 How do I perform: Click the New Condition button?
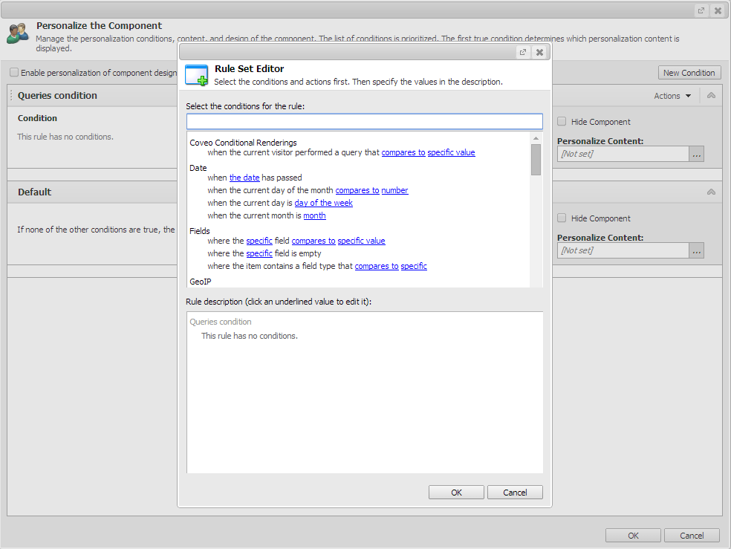689,72
